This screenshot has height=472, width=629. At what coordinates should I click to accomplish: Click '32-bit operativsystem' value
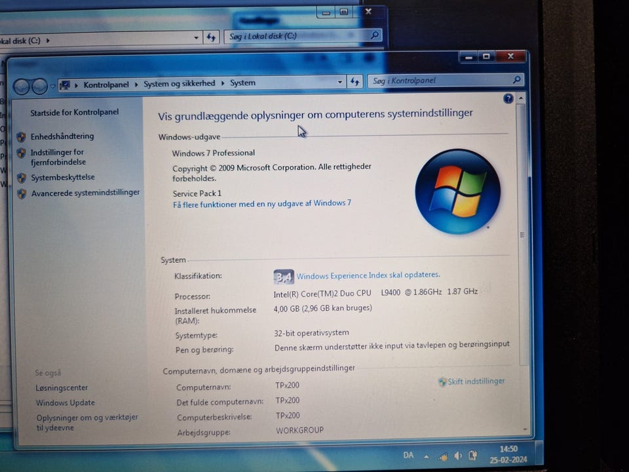tap(311, 333)
